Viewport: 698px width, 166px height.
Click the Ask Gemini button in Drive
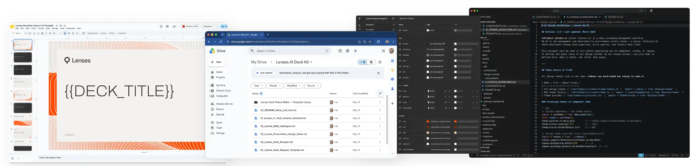[264, 73]
